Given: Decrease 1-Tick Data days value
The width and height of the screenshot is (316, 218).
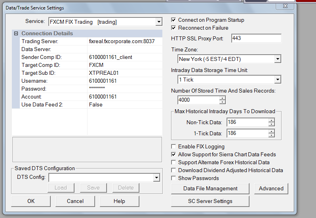Looking at the screenshot, I should point(272,135).
